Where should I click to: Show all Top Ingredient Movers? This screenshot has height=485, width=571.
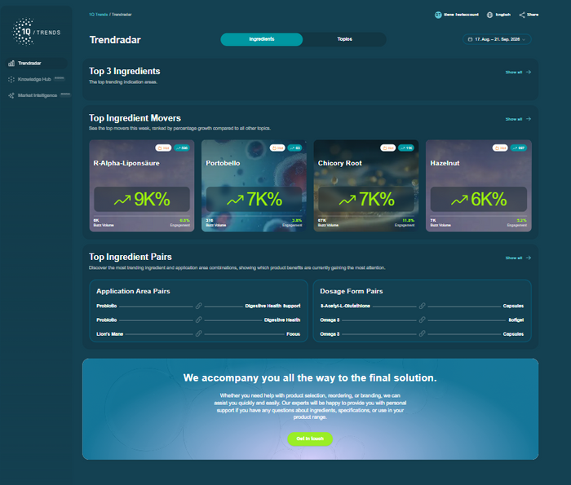(x=518, y=119)
